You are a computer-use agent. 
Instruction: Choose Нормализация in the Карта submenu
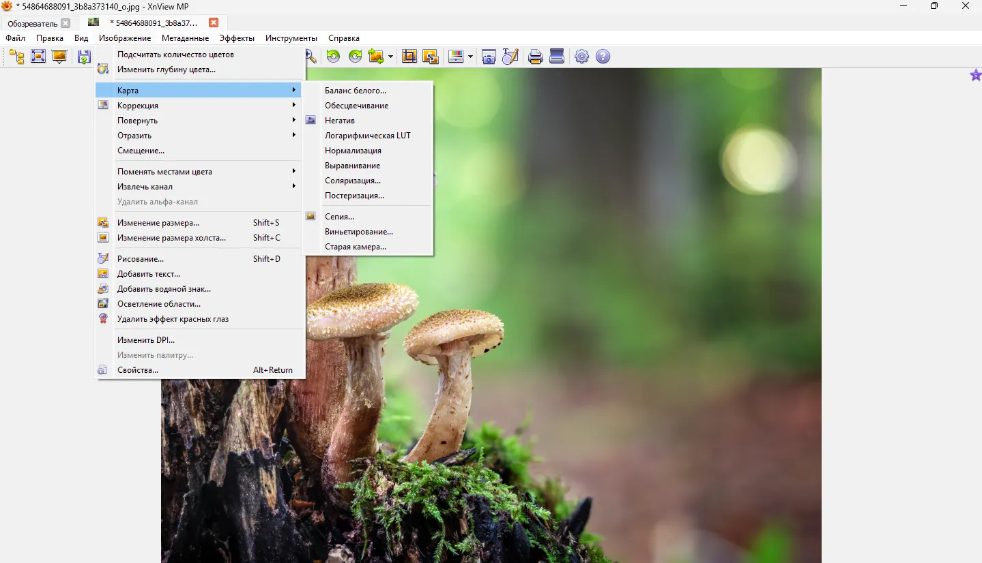[x=353, y=150]
